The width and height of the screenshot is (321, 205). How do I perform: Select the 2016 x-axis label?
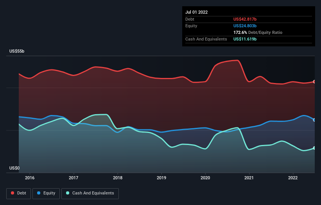click(x=30, y=178)
